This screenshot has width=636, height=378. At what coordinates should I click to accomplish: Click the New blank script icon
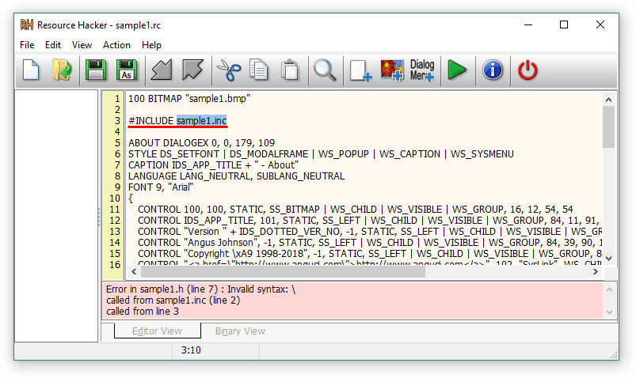click(31, 70)
